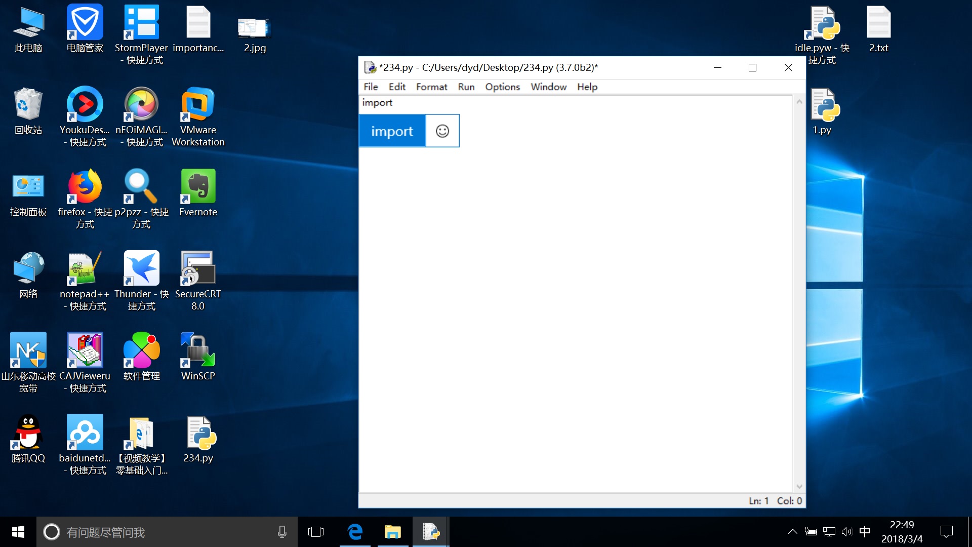The height and width of the screenshot is (547, 972).
Task: Select the 山东移动高校宽带 icon
Action: tap(28, 363)
